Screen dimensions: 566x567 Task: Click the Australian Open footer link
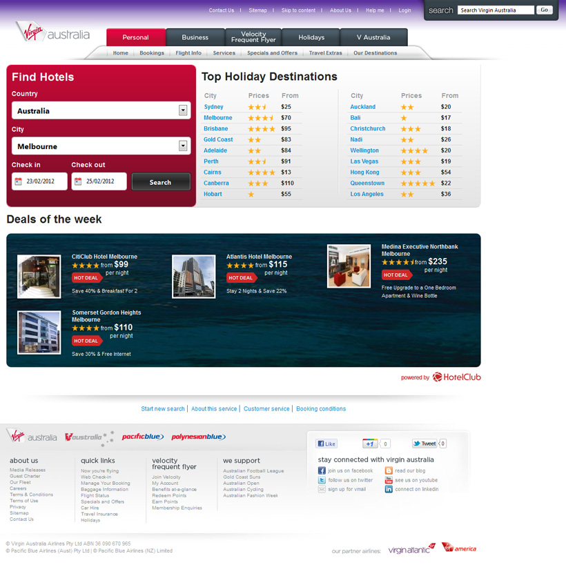point(241,483)
